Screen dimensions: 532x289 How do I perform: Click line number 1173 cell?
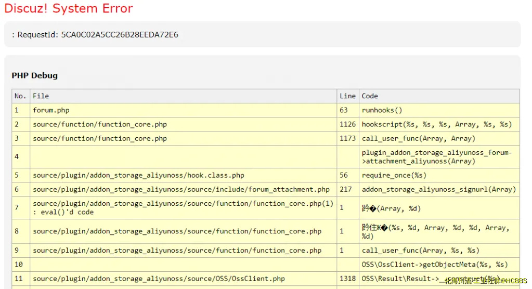(x=348, y=139)
